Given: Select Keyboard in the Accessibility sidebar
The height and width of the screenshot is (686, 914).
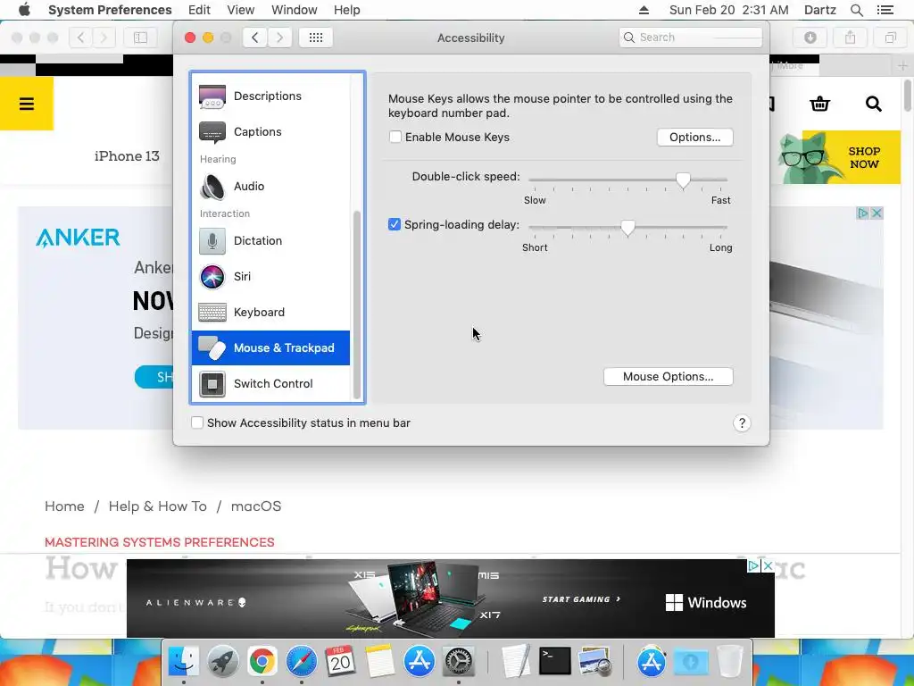Looking at the screenshot, I should pyautogui.click(x=270, y=312).
